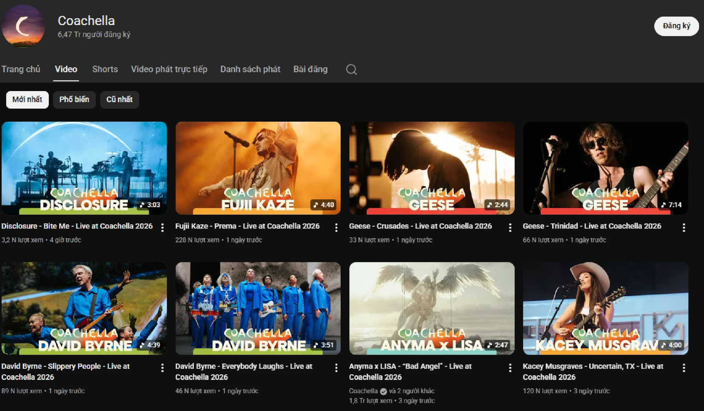Open more options for Geese Crusades video
The image size is (704, 411).
(x=510, y=227)
